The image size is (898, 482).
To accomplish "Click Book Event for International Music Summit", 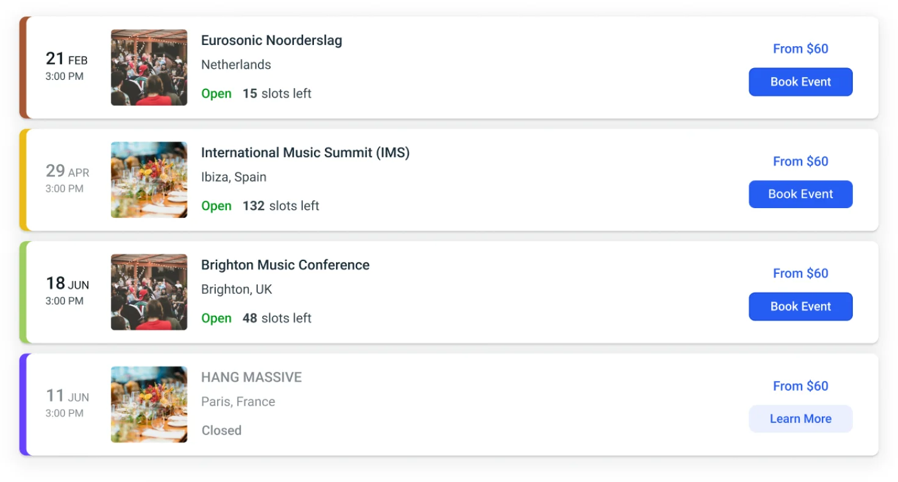I will click(800, 194).
